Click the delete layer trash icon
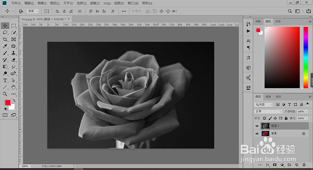313x170 pixels. [x=304, y=165]
